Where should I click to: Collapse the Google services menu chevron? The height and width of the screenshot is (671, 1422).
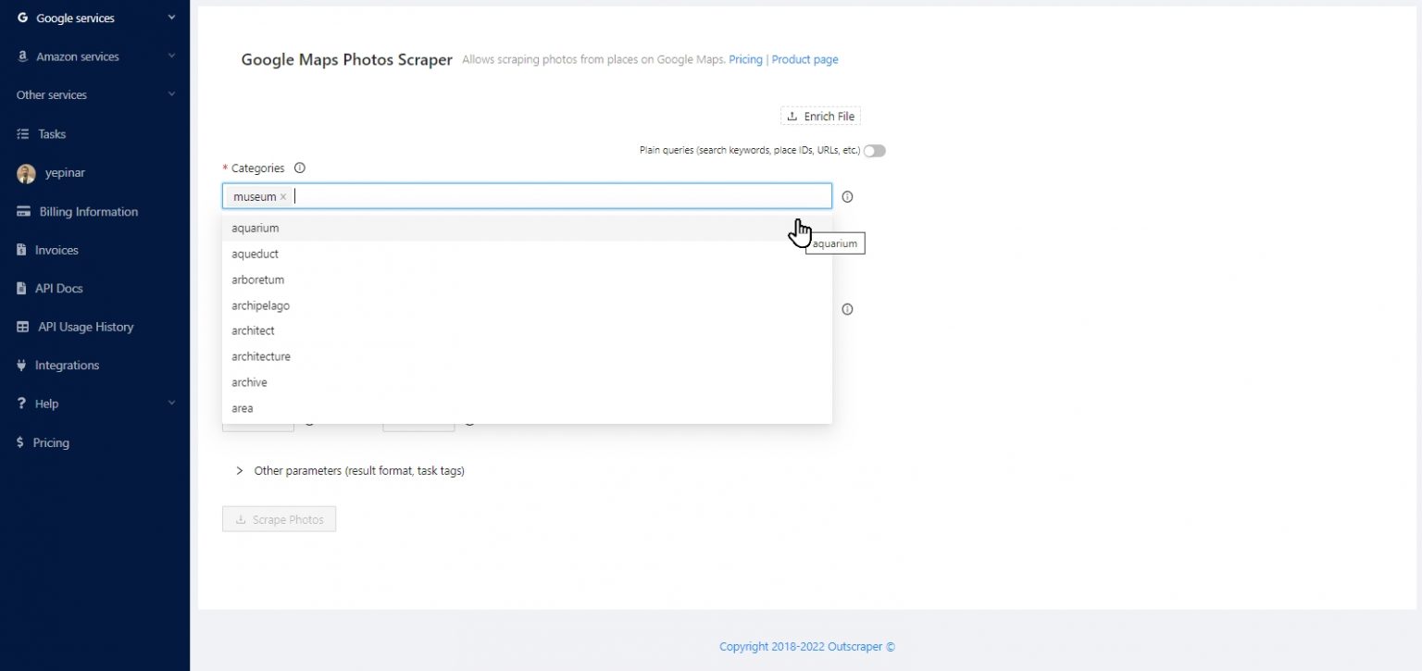click(x=170, y=17)
